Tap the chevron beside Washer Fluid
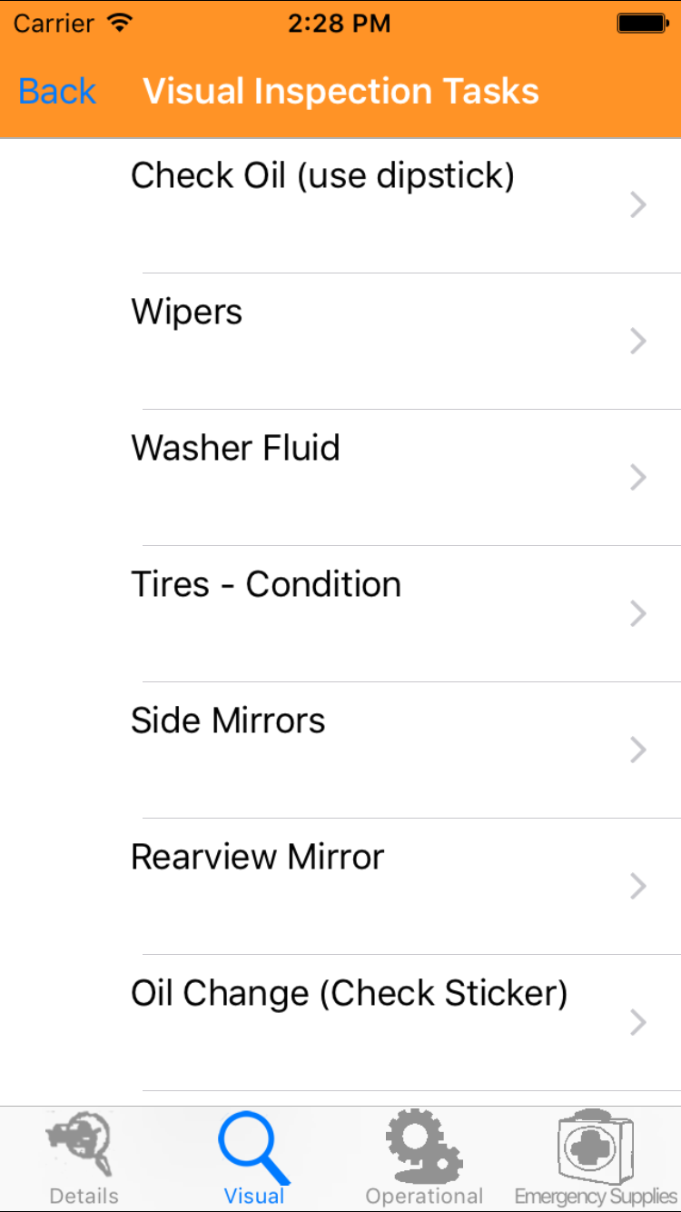Viewport: 681px width, 1212px height. click(x=638, y=478)
